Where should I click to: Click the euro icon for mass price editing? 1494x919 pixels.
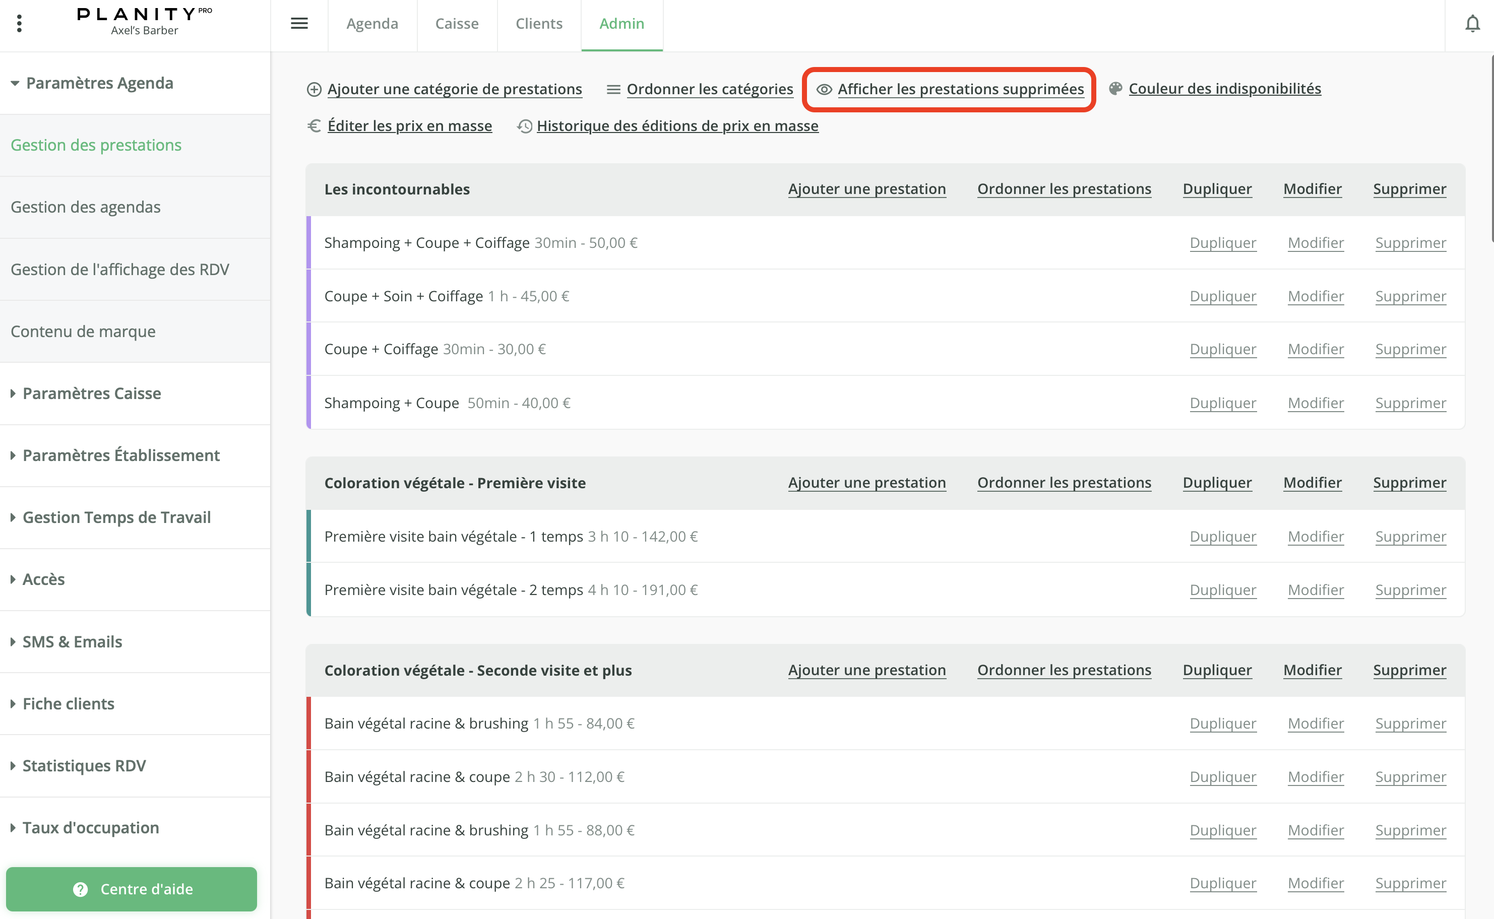(x=314, y=126)
